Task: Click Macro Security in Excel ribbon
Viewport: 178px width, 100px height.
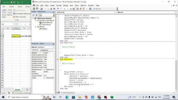Action: pos(19,17)
